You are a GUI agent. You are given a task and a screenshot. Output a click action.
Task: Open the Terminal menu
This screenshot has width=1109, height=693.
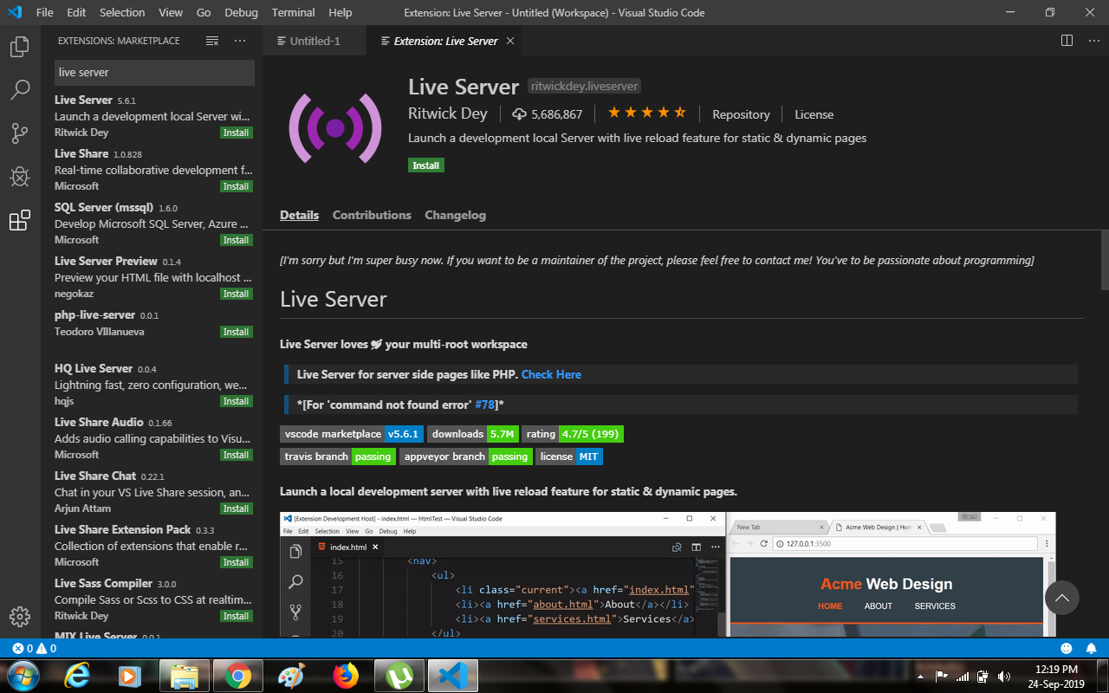pyautogui.click(x=293, y=12)
